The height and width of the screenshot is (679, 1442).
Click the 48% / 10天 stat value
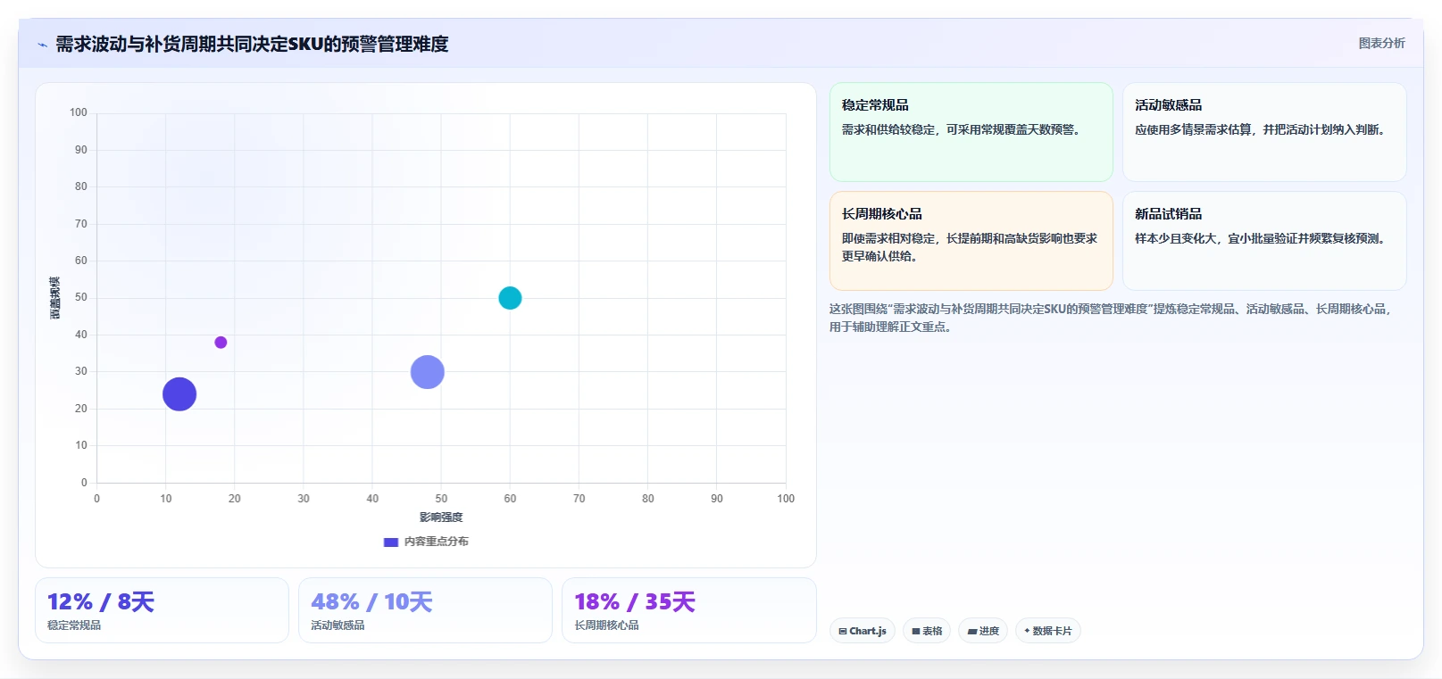click(371, 602)
